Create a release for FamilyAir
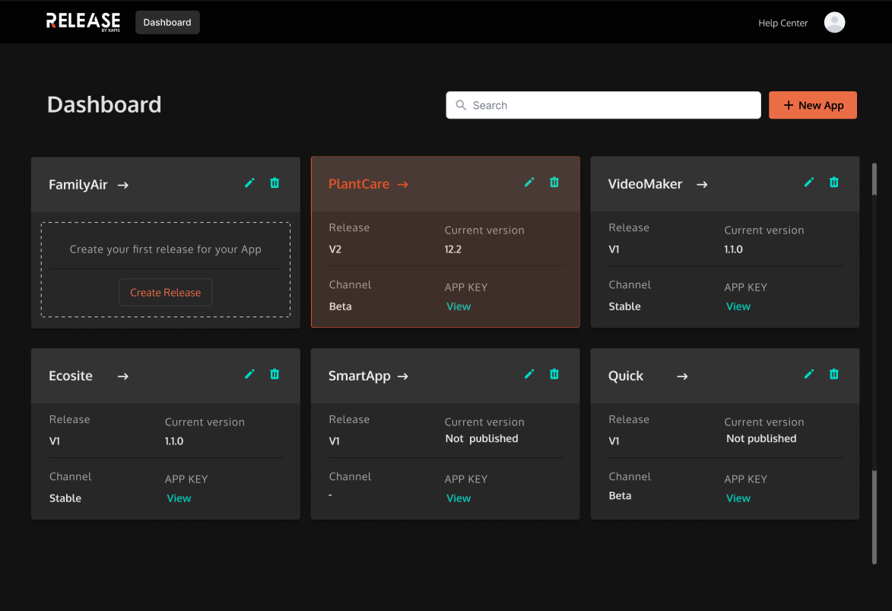Screen dimensions: 892x611 point(165,291)
